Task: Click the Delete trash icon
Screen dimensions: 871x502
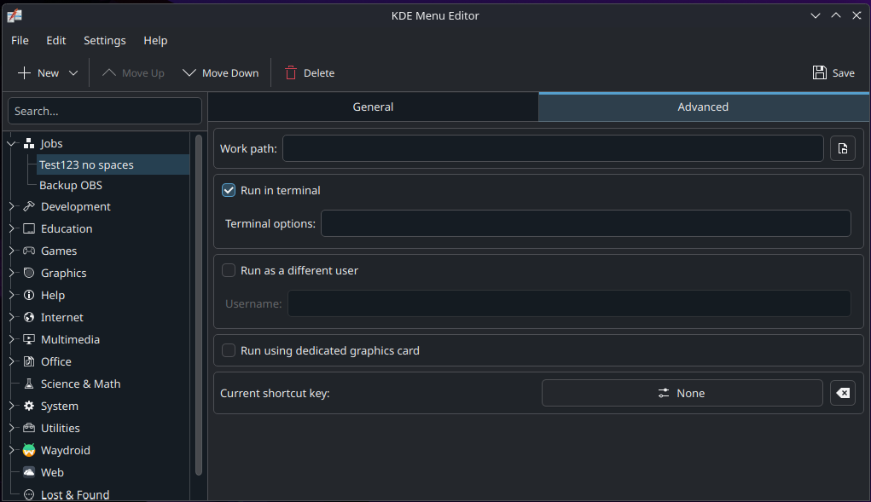Action: tap(291, 72)
